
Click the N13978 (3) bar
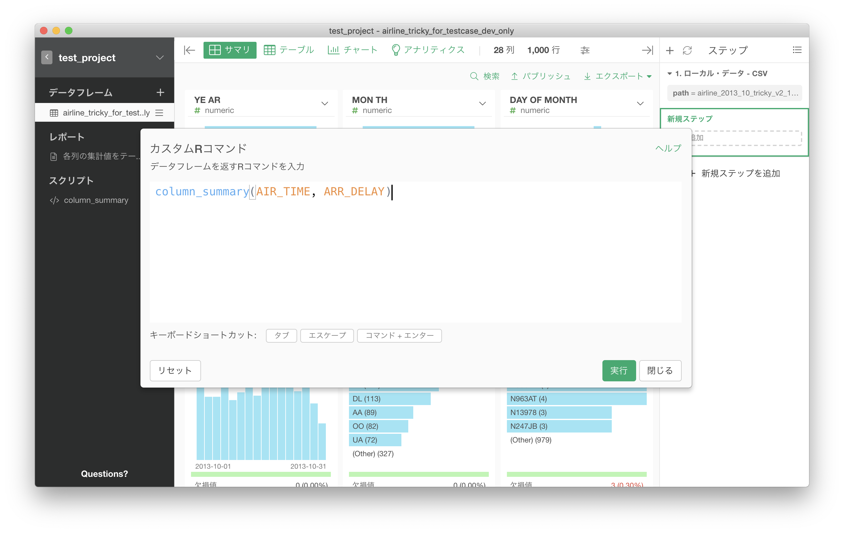[x=559, y=413]
